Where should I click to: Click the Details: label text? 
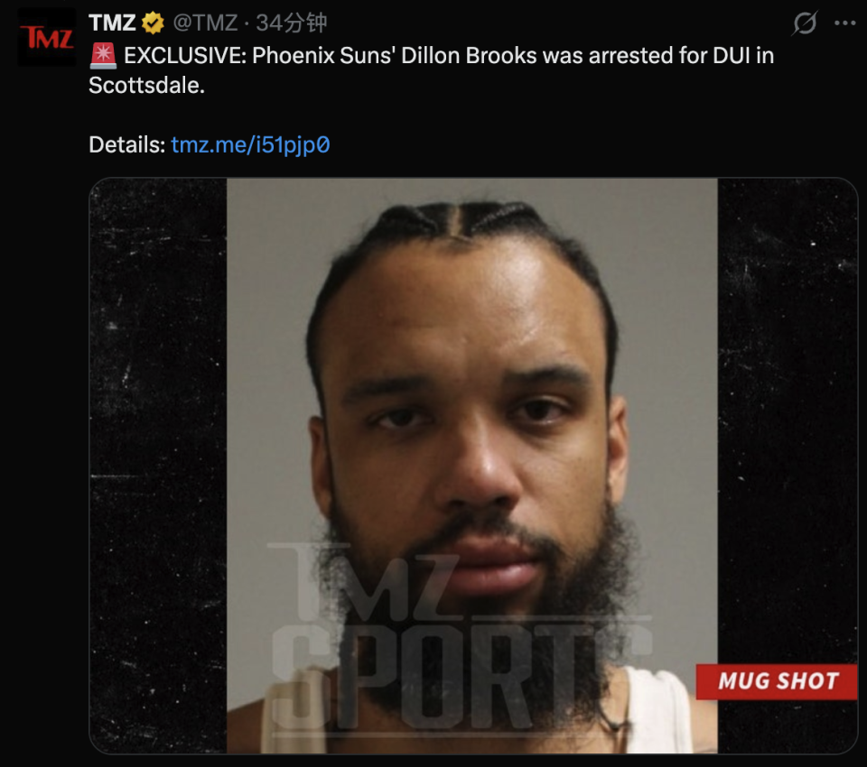pyautogui.click(x=126, y=145)
